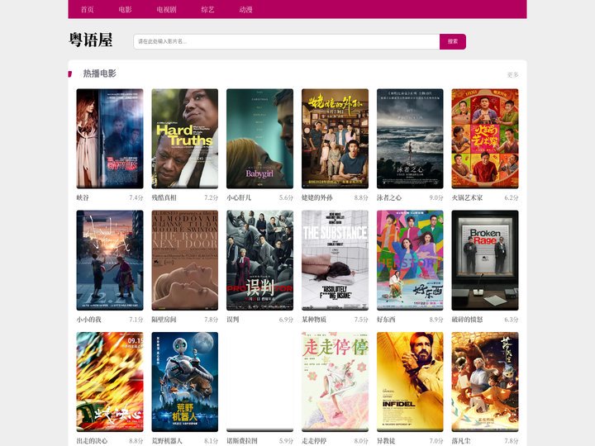Click the 小心肝儿 title text
This screenshot has width=595, height=446.
(x=239, y=197)
